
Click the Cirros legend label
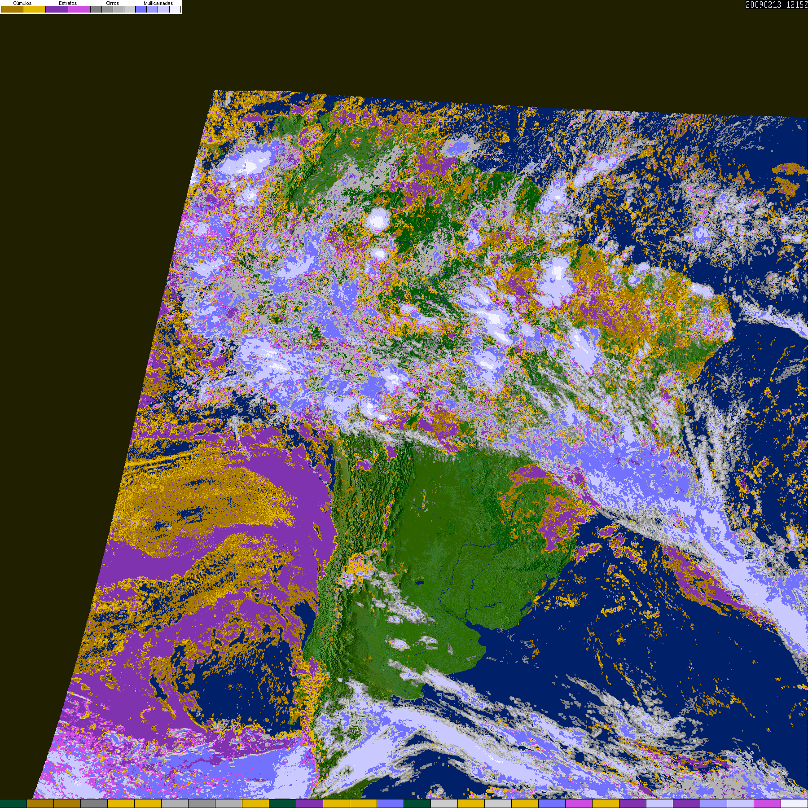(113, 3)
